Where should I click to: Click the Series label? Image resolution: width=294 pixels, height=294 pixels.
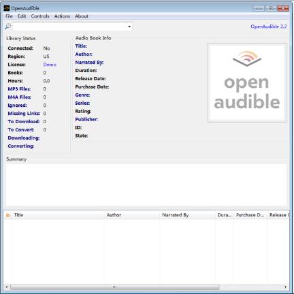pos(82,103)
